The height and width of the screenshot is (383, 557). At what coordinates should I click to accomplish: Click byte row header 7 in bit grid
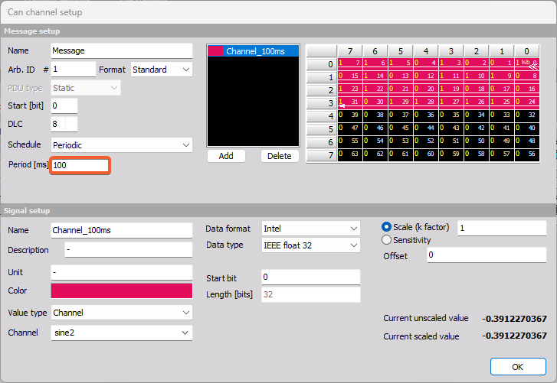pos(322,155)
